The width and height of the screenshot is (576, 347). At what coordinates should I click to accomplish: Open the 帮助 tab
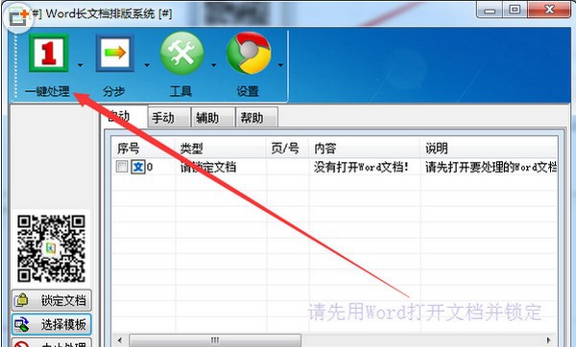[x=256, y=118]
